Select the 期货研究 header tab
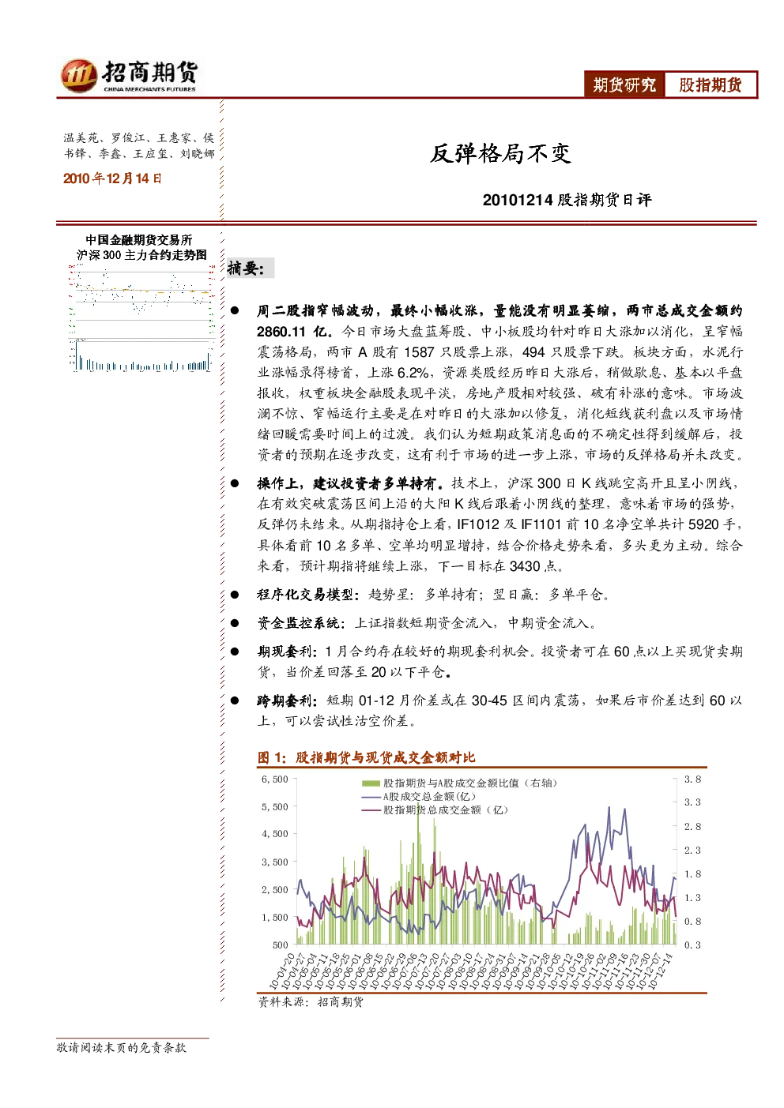 point(624,85)
